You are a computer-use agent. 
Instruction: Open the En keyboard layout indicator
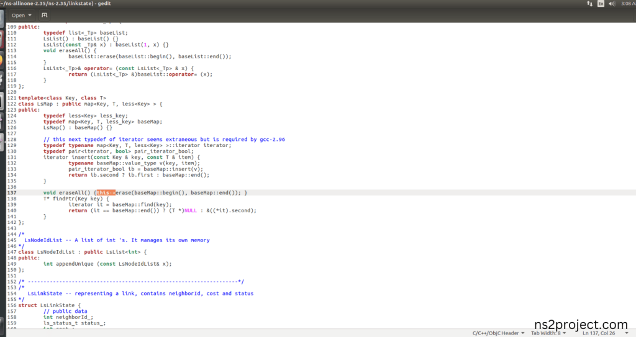[x=601, y=4]
